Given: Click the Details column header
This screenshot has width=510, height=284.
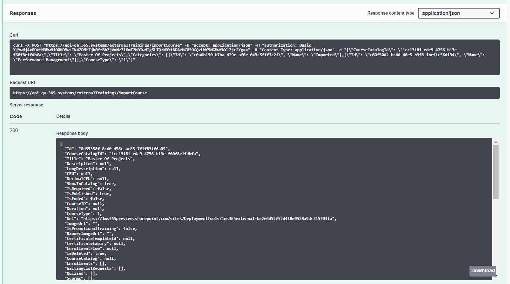Looking at the screenshot, I should point(63,116).
